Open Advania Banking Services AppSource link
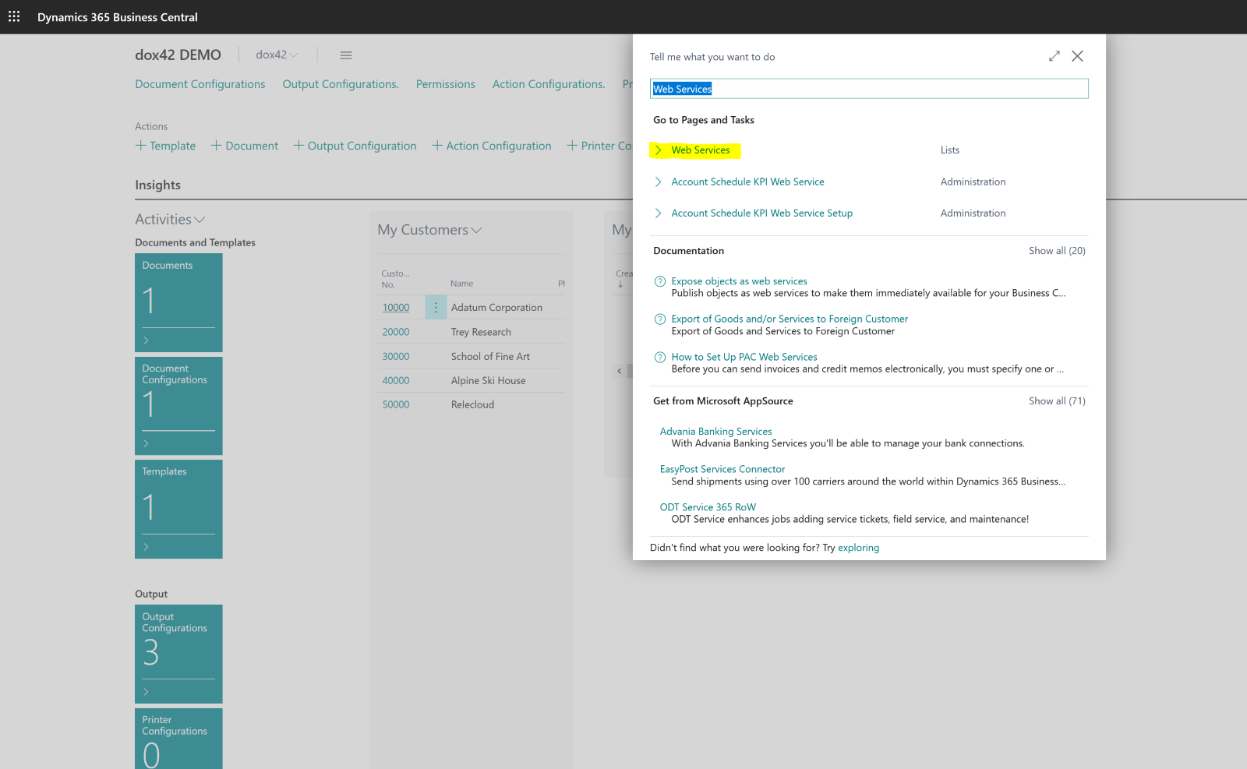 (x=716, y=432)
